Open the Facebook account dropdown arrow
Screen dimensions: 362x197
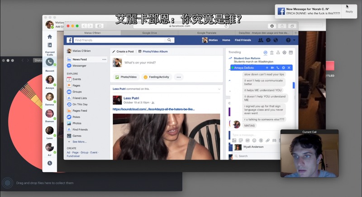tap(294, 40)
